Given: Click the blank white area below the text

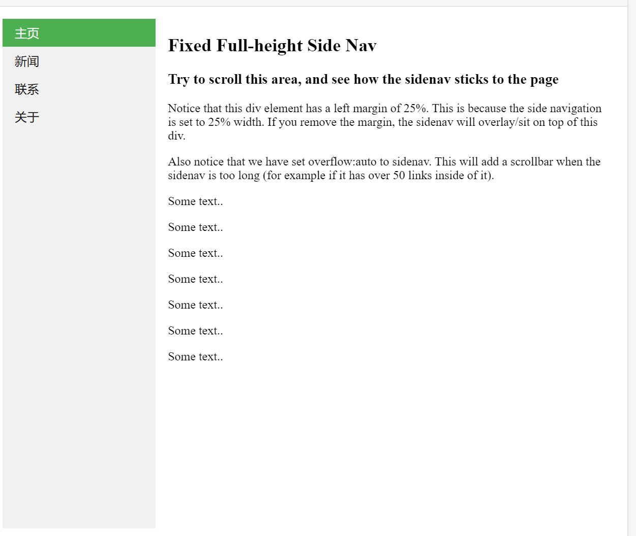Looking at the screenshot, I should 391,447.
